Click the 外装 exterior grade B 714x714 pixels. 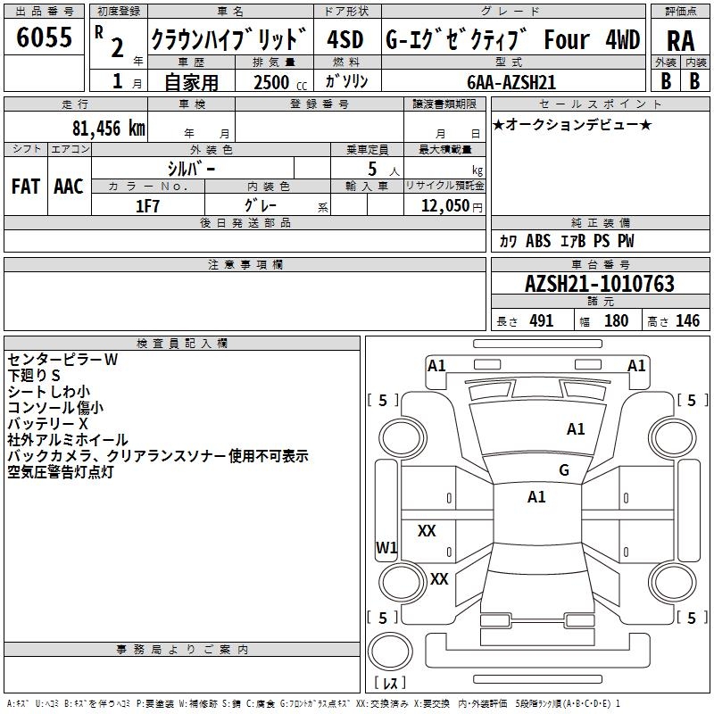pos(666,81)
